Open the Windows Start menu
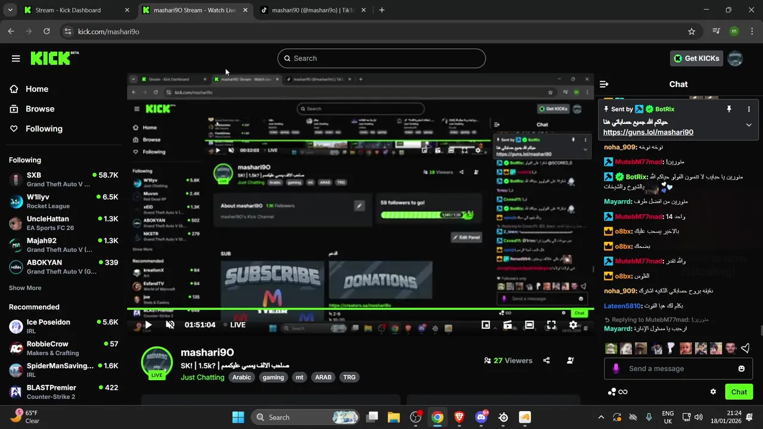The width and height of the screenshot is (763, 429). pos(238,417)
